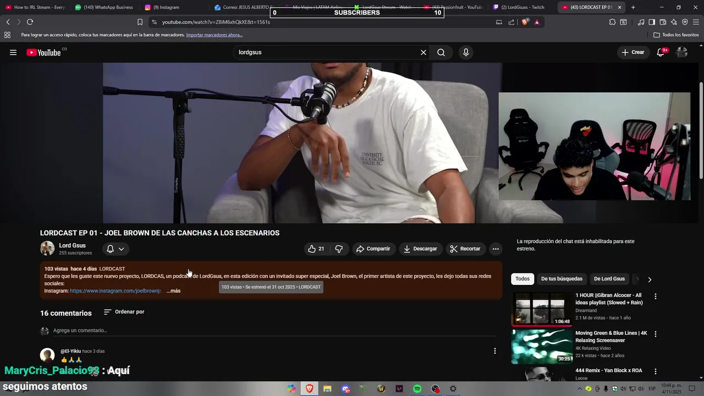Open the Joel Brown Instagram link

[x=116, y=291]
